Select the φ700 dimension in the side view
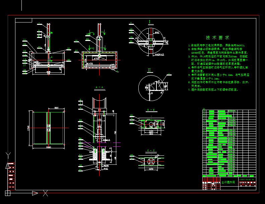Viewport: 265px width, 204px height. tap(97, 58)
